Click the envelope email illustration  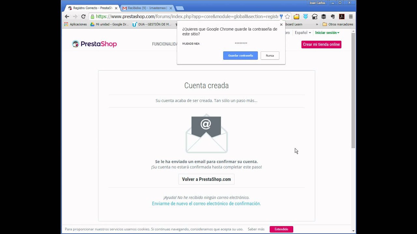click(207, 134)
